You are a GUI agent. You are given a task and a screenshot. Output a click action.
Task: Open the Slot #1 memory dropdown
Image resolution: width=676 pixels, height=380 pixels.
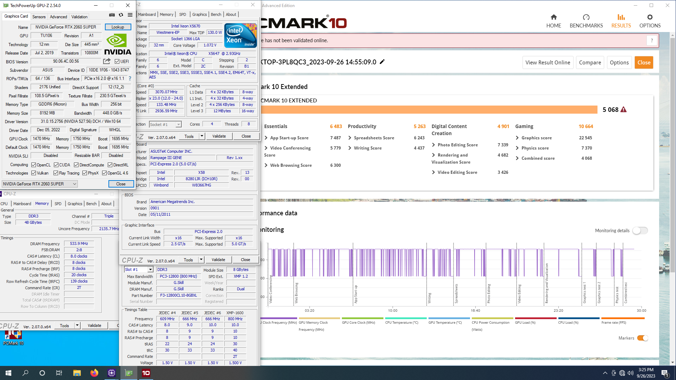tap(139, 270)
